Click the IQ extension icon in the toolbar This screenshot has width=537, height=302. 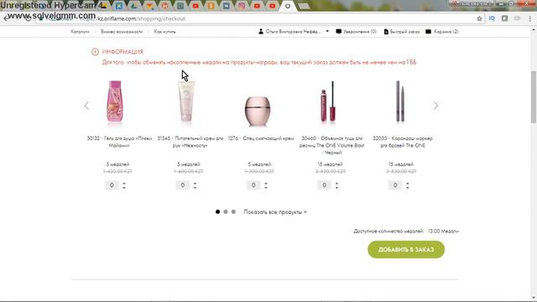[492, 18]
